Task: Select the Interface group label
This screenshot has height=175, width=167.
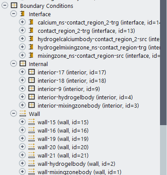Action: (x=40, y=14)
